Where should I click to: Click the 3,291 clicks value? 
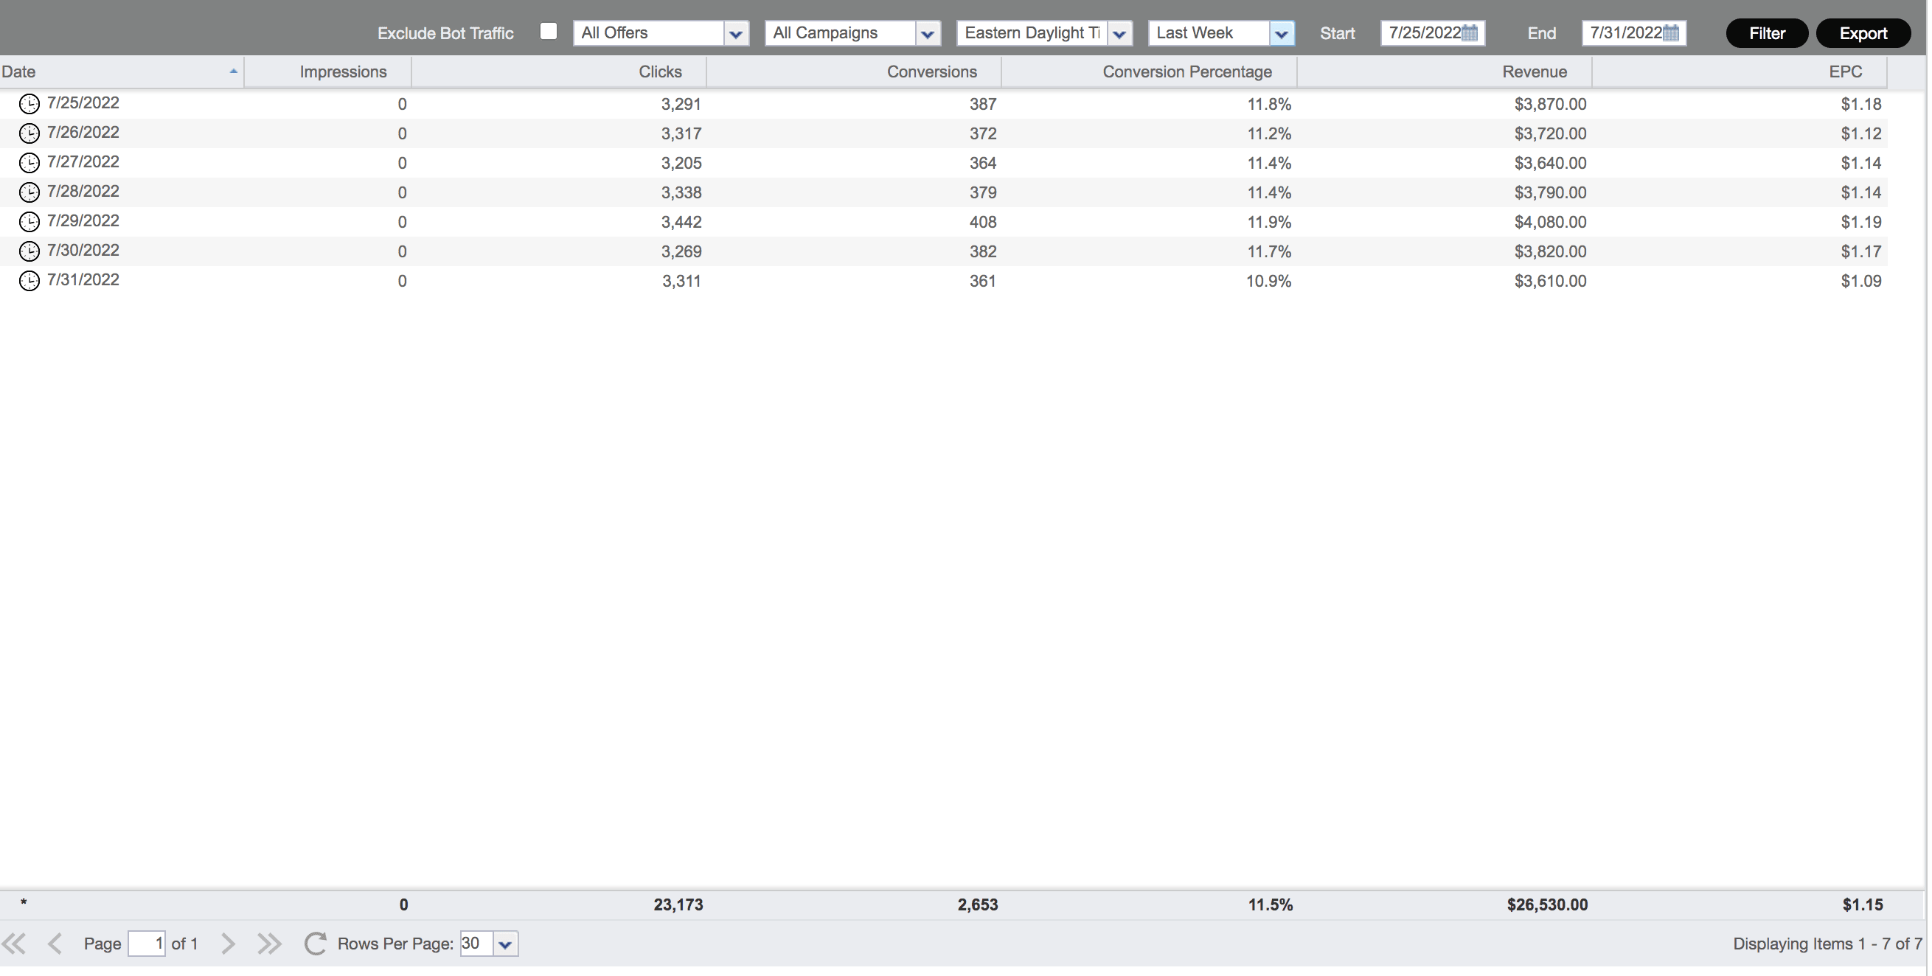coord(683,104)
